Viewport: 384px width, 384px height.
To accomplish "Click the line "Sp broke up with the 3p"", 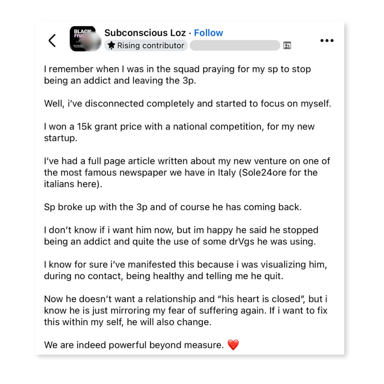I will (x=173, y=207).
